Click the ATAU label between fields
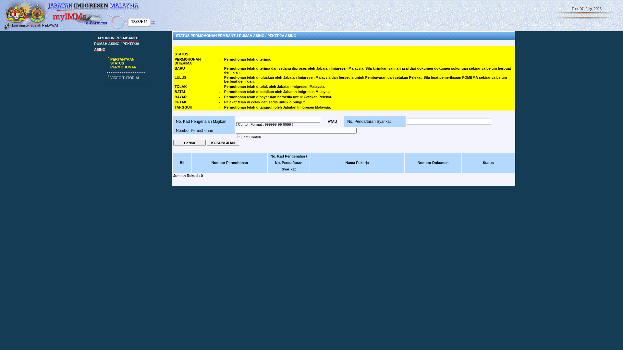The width and height of the screenshot is (623, 350). [332, 122]
